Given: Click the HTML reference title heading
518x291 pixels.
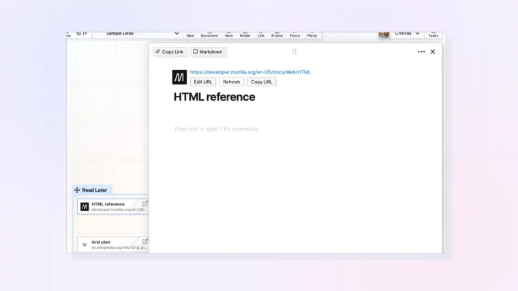Looking at the screenshot, I should [x=215, y=97].
